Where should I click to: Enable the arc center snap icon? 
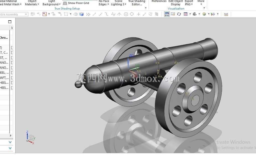click(x=126, y=14)
